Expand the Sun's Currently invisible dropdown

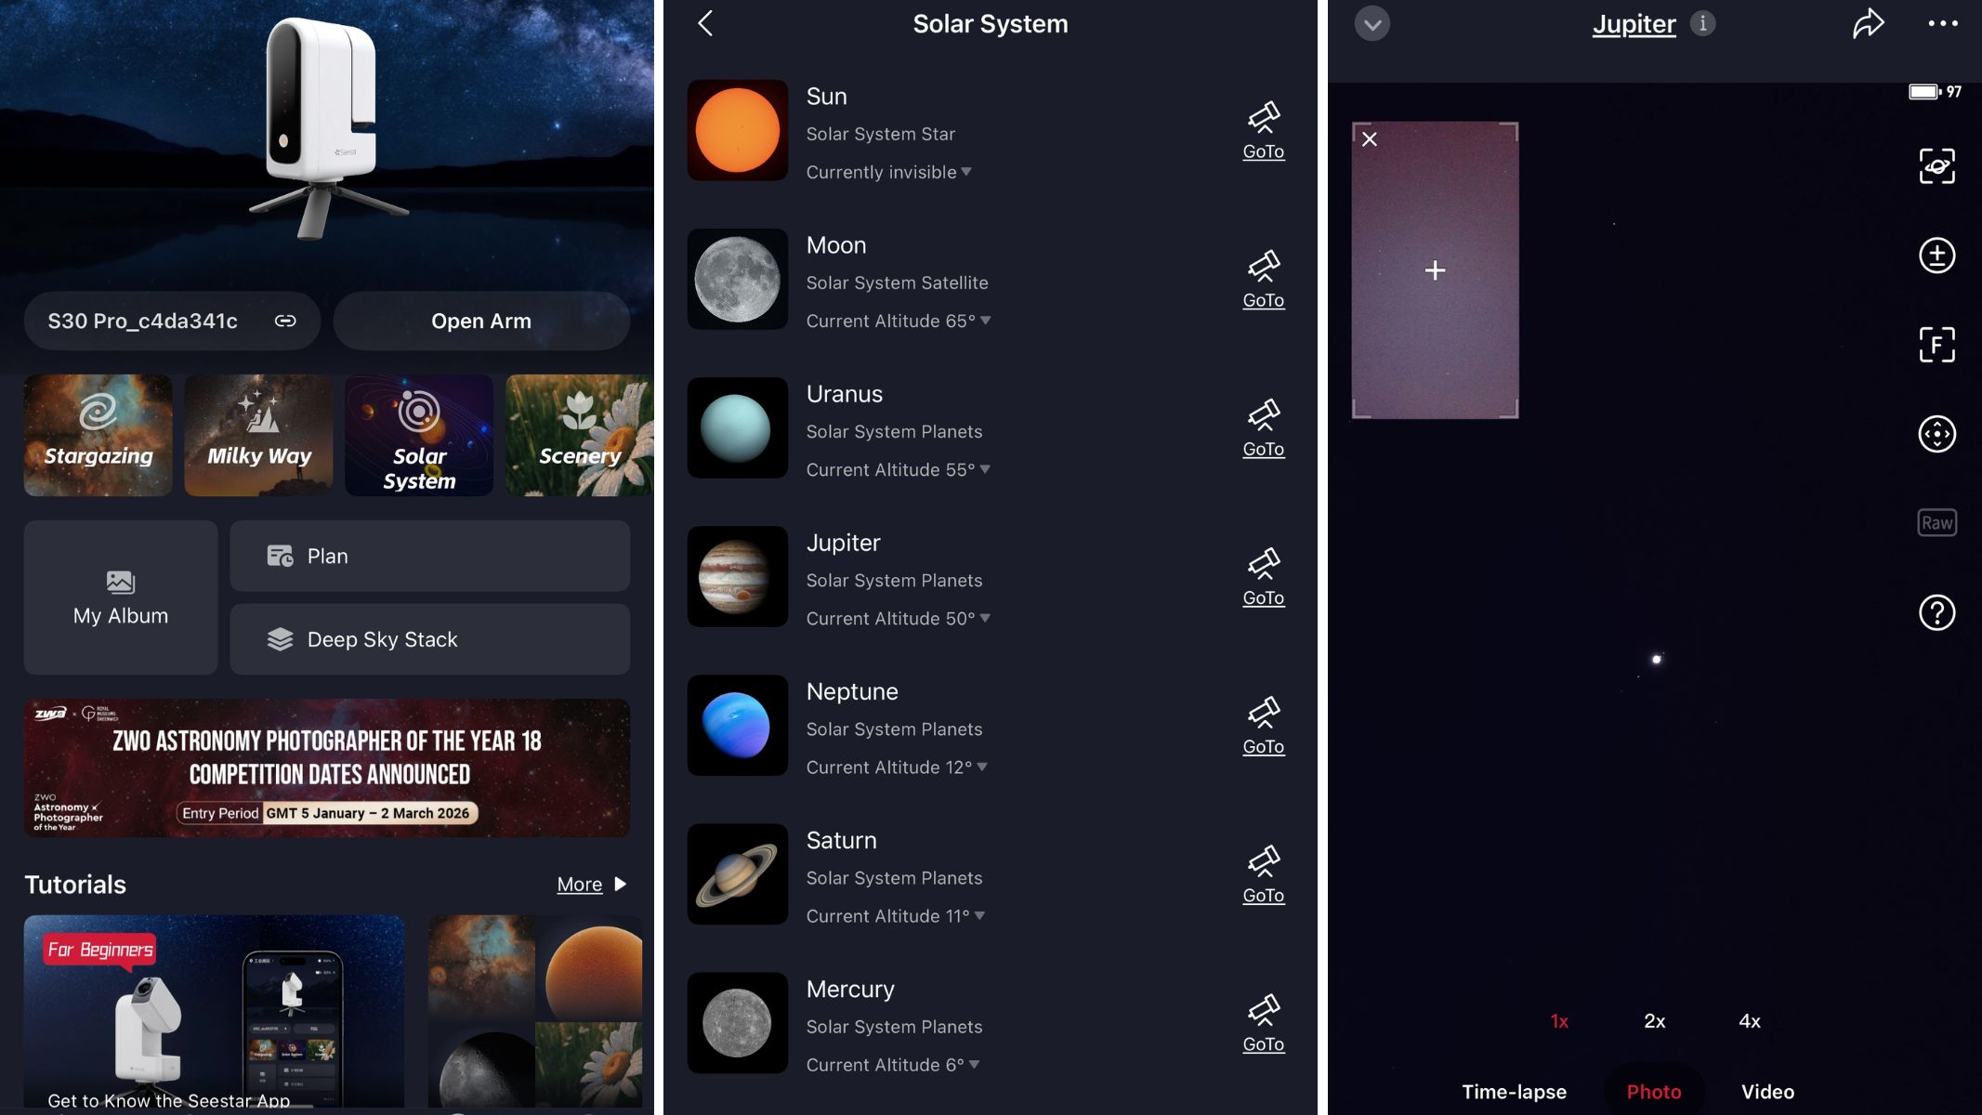point(965,172)
